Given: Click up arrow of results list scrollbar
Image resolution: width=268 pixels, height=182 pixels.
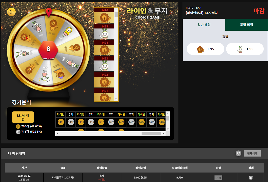Looking at the screenshot, I should point(116,10).
